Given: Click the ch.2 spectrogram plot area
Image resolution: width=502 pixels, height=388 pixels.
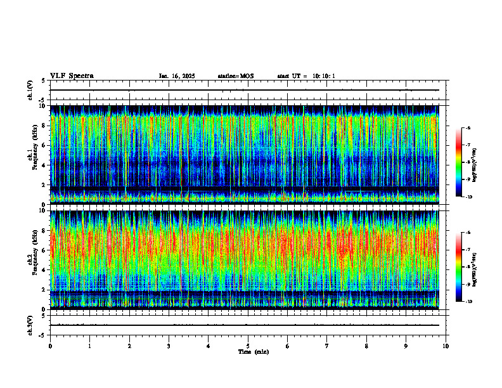Looking at the screenshot, I should point(245,260).
